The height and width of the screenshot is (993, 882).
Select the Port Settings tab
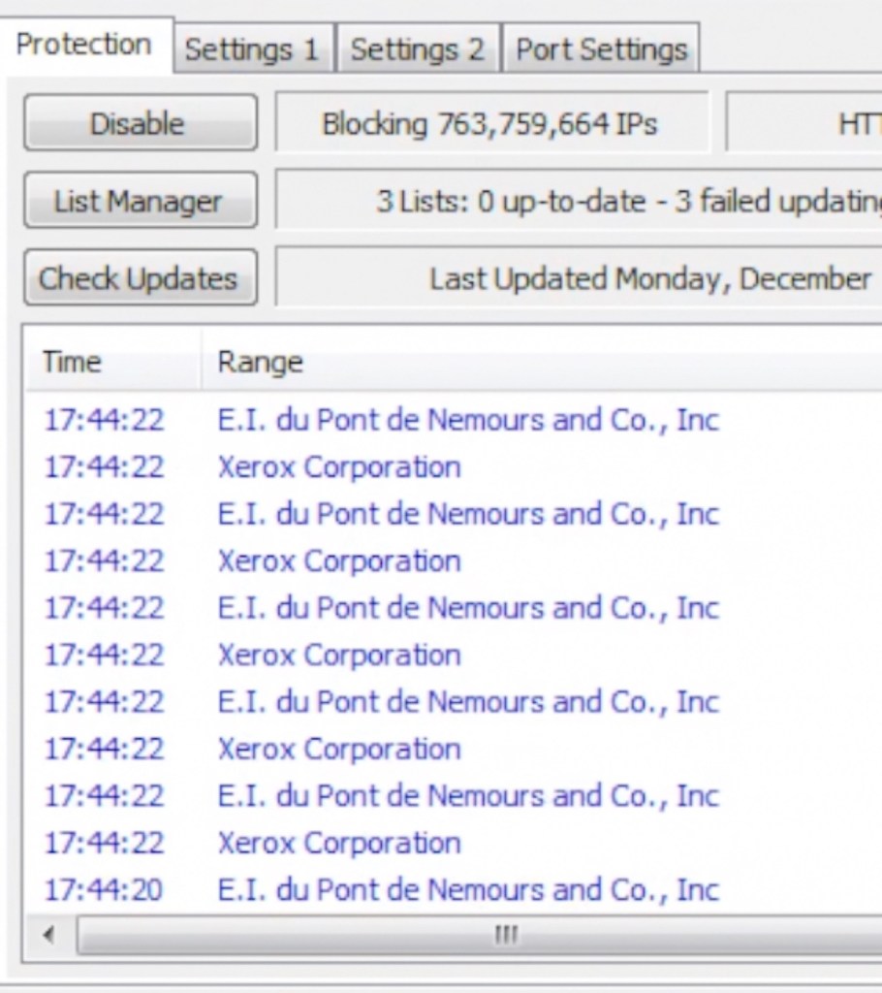coord(600,49)
